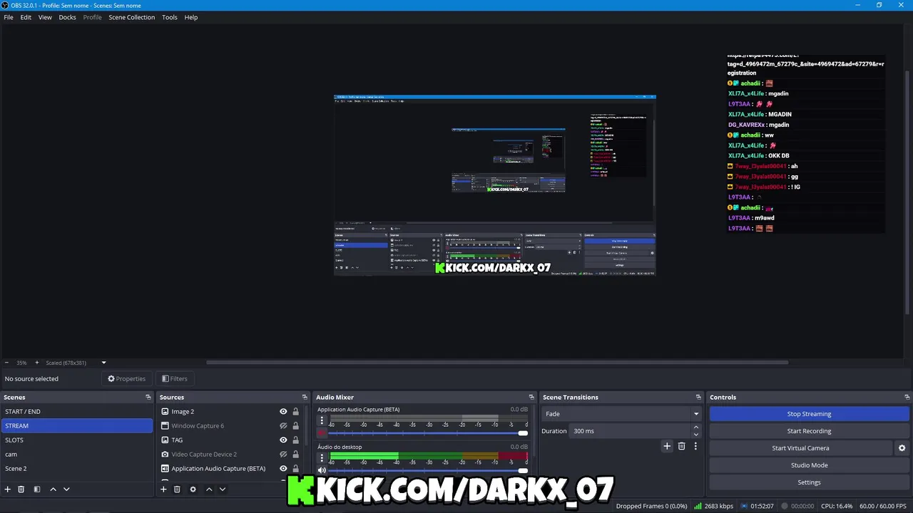
Task: Open the Fade transition dropdown
Action: tap(621, 414)
